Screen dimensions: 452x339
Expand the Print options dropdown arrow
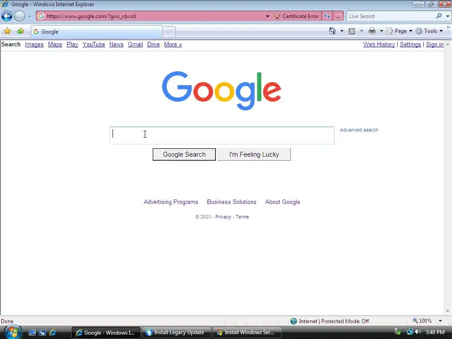point(381,31)
